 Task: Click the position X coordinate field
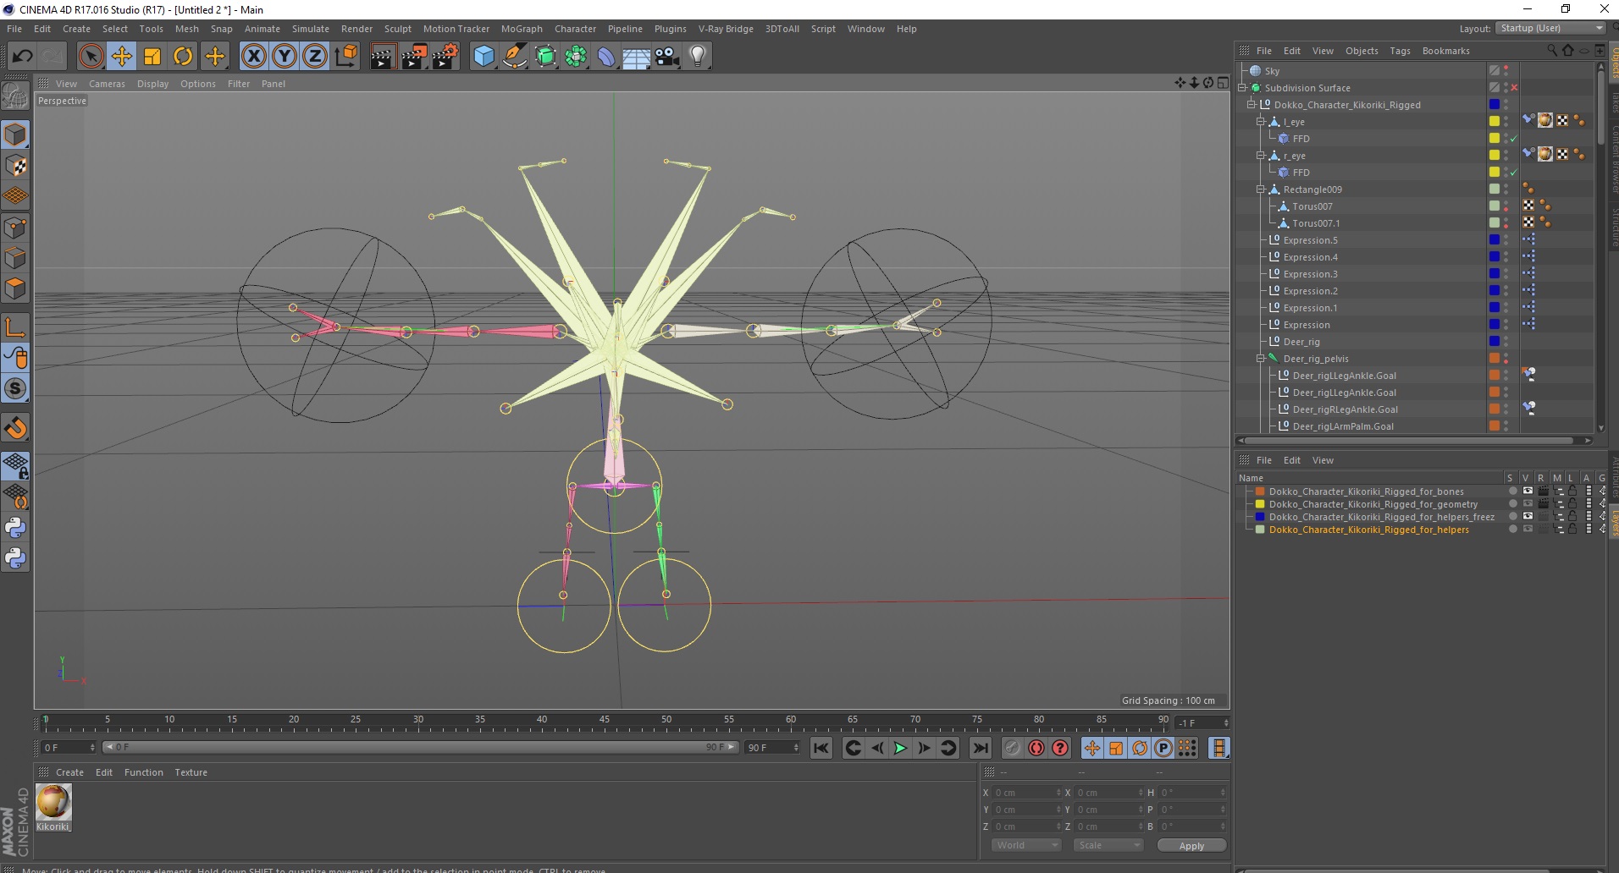pos(1025,793)
